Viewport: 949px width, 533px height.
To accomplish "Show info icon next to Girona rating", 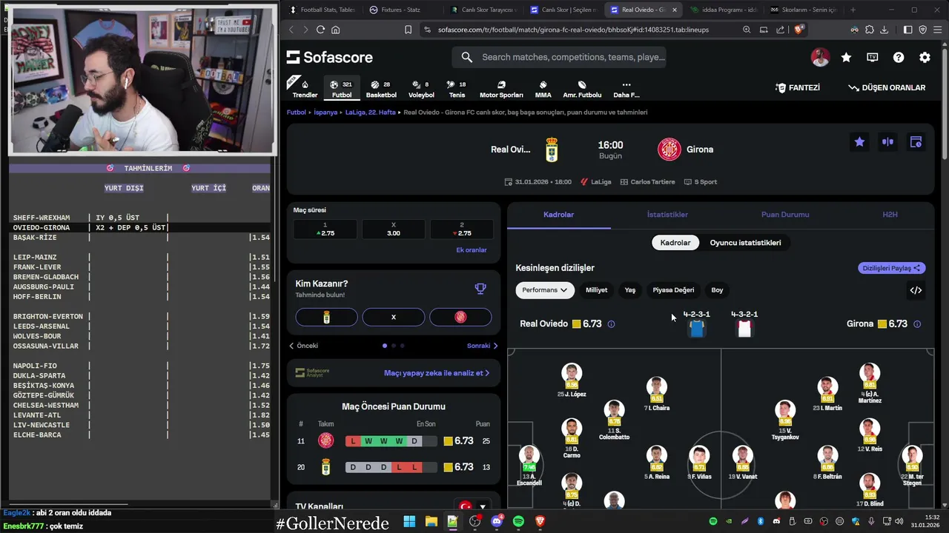I will [917, 324].
